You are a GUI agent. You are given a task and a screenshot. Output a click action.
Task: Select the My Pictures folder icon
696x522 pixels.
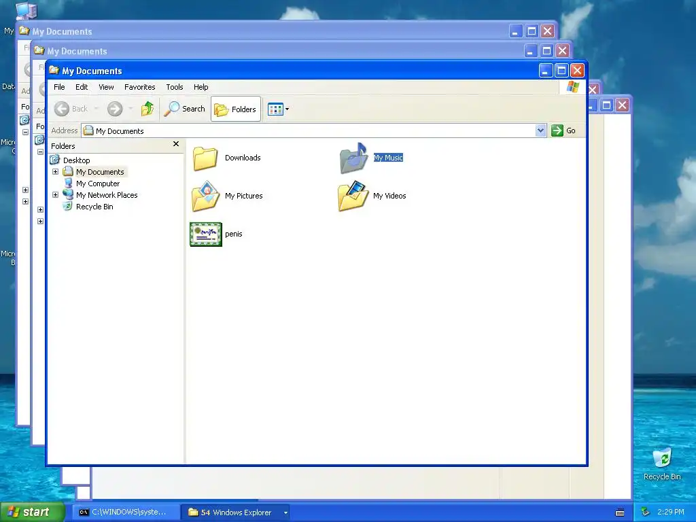206,196
